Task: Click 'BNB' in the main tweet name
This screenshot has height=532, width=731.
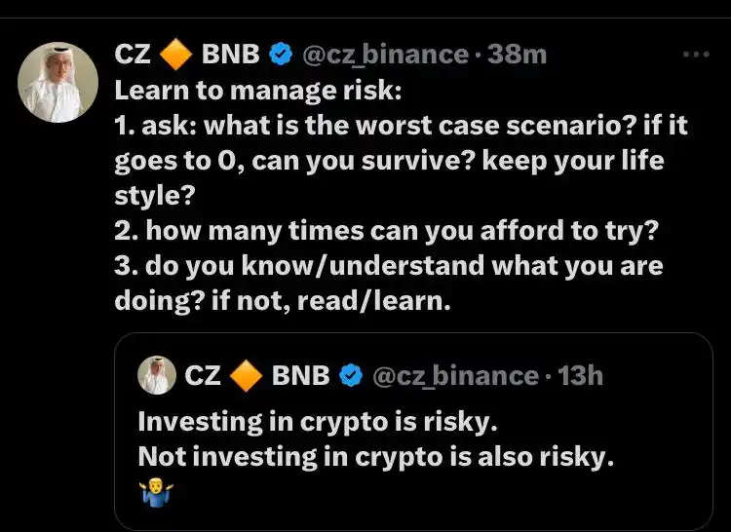Action: (230, 54)
